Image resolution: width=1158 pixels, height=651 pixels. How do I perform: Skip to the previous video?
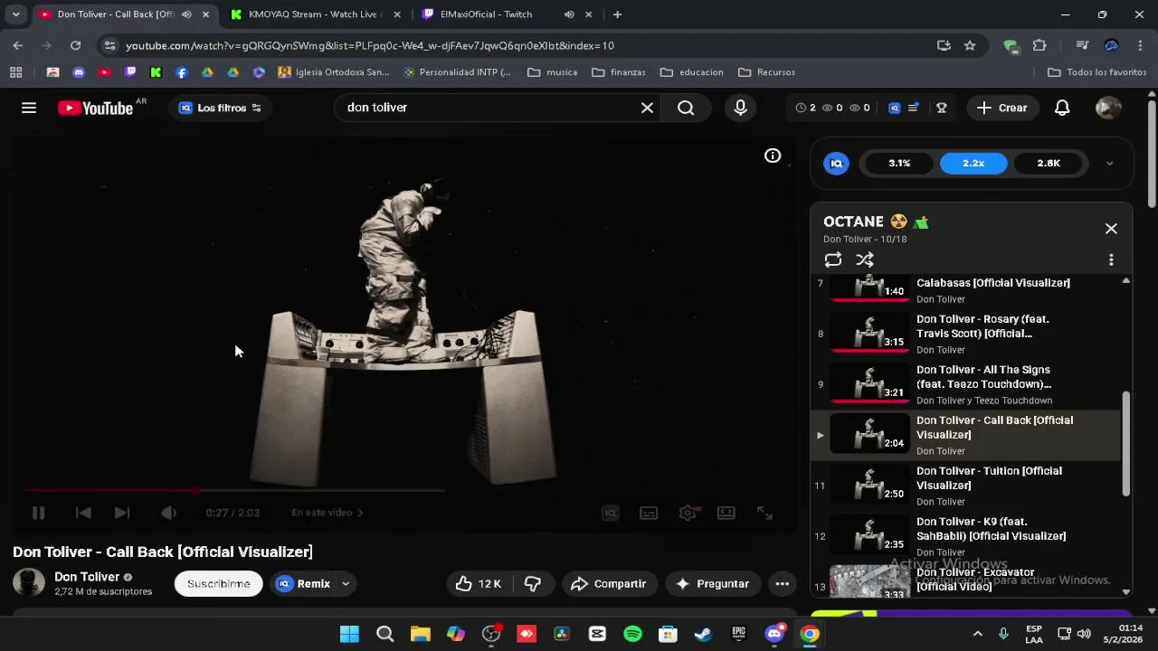[83, 513]
